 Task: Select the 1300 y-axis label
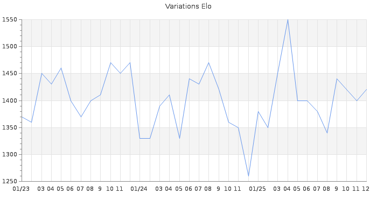point(9,154)
